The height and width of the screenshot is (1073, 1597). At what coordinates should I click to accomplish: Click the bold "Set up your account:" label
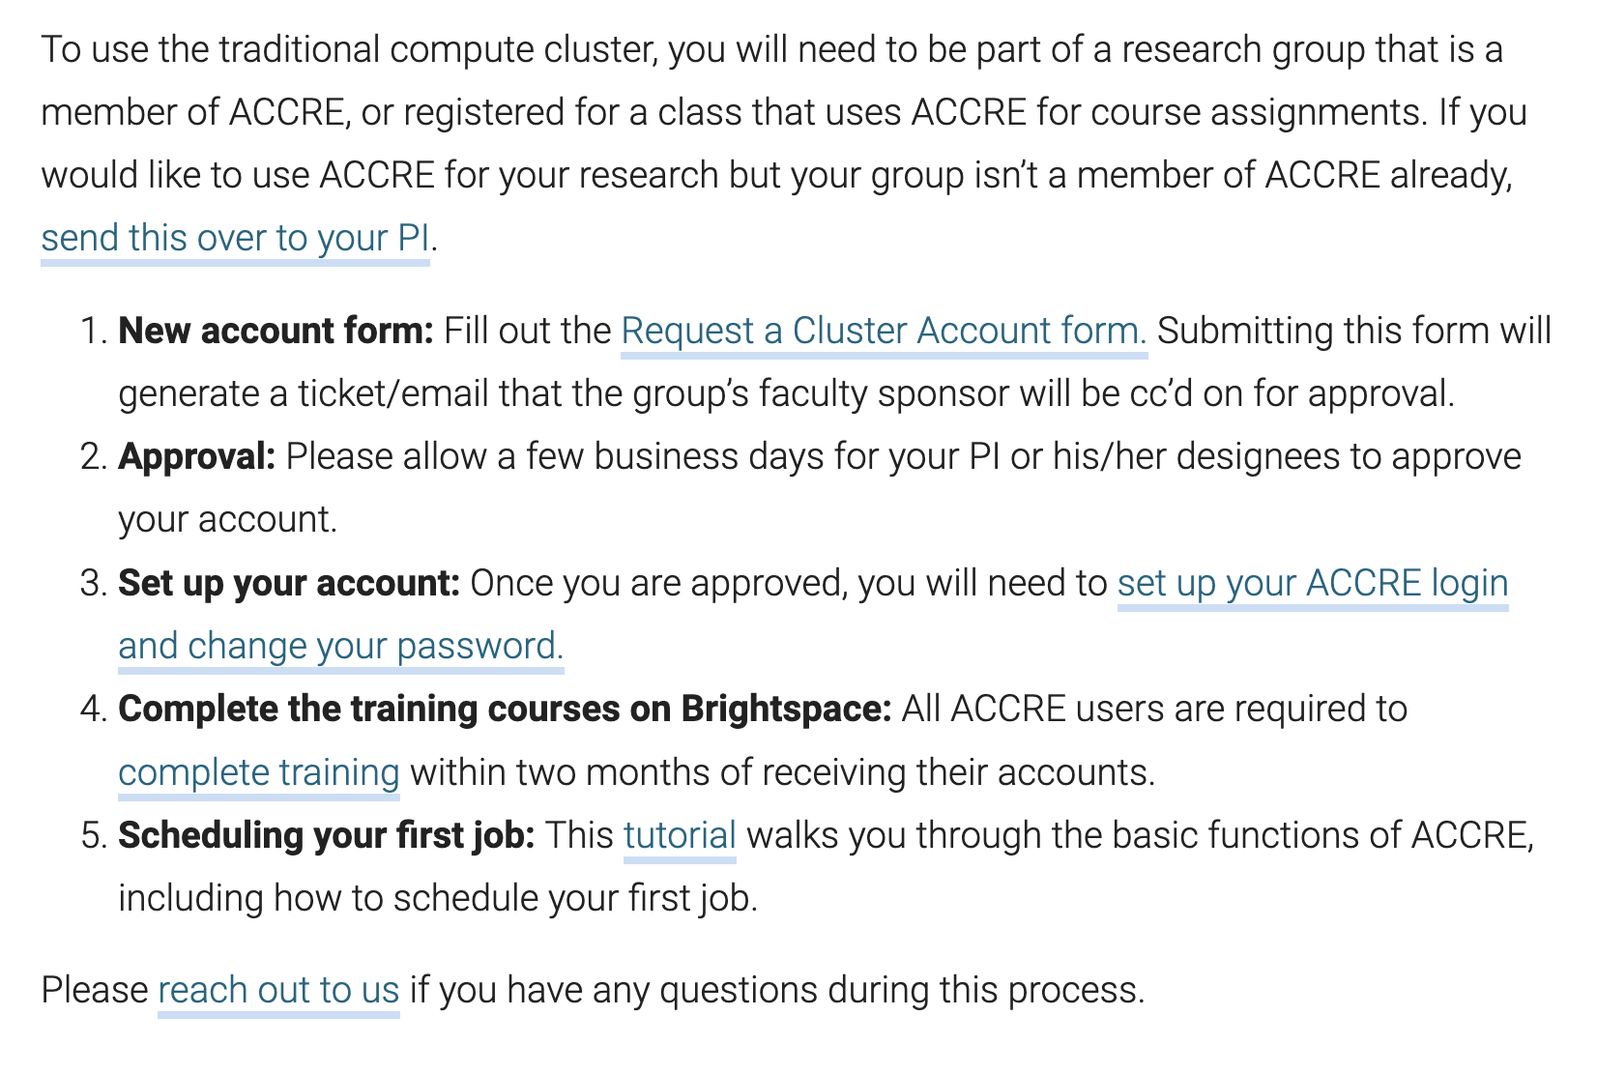288,583
